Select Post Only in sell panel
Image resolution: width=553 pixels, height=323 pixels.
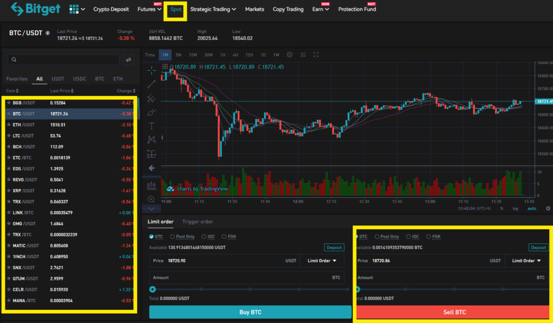pyautogui.click(x=387, y=237)
